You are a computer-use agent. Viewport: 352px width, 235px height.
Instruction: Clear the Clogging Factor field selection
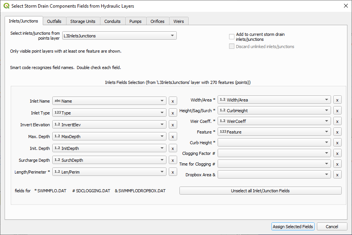tap(337, 153)
